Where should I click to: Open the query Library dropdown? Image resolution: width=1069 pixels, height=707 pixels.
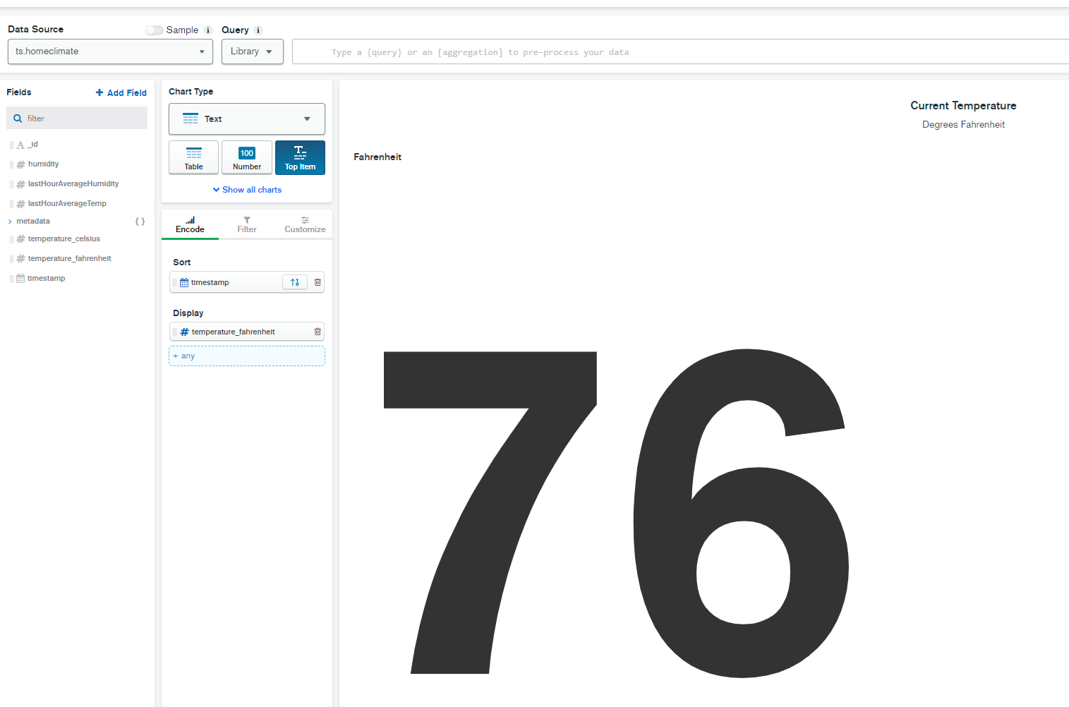(252, 52)
